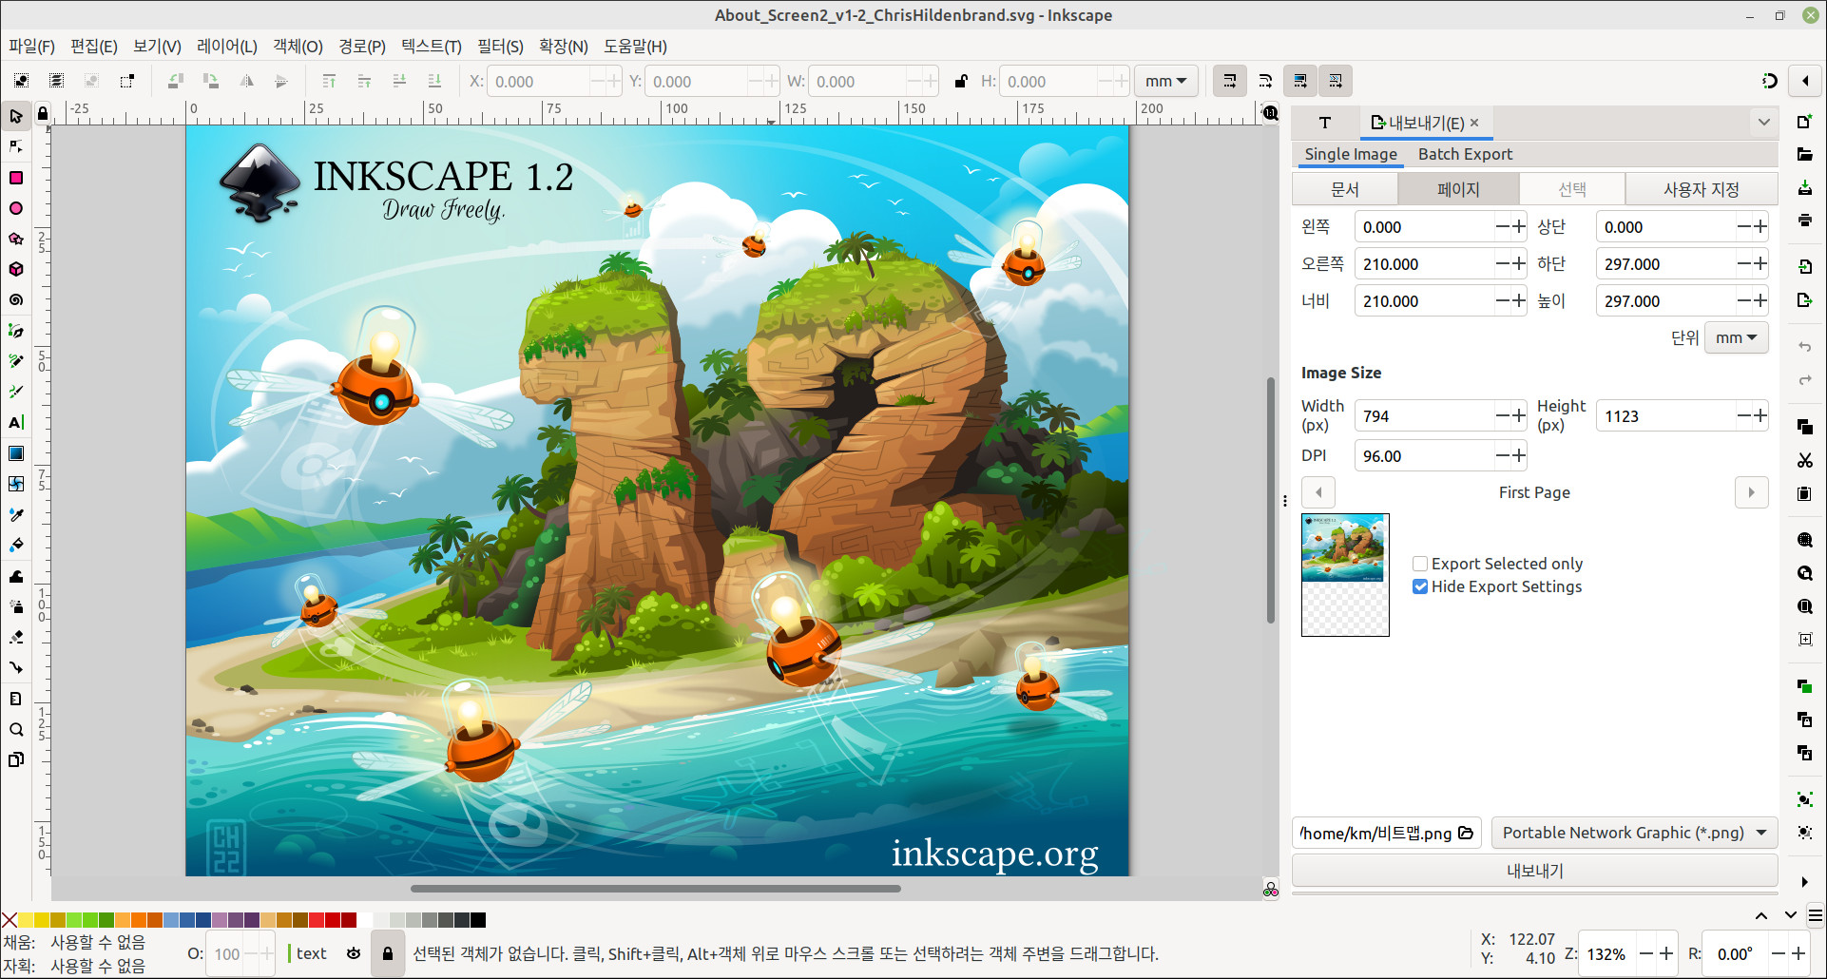
Task: Open the text dialog tab icon
Action: (x=1324, y=123)
